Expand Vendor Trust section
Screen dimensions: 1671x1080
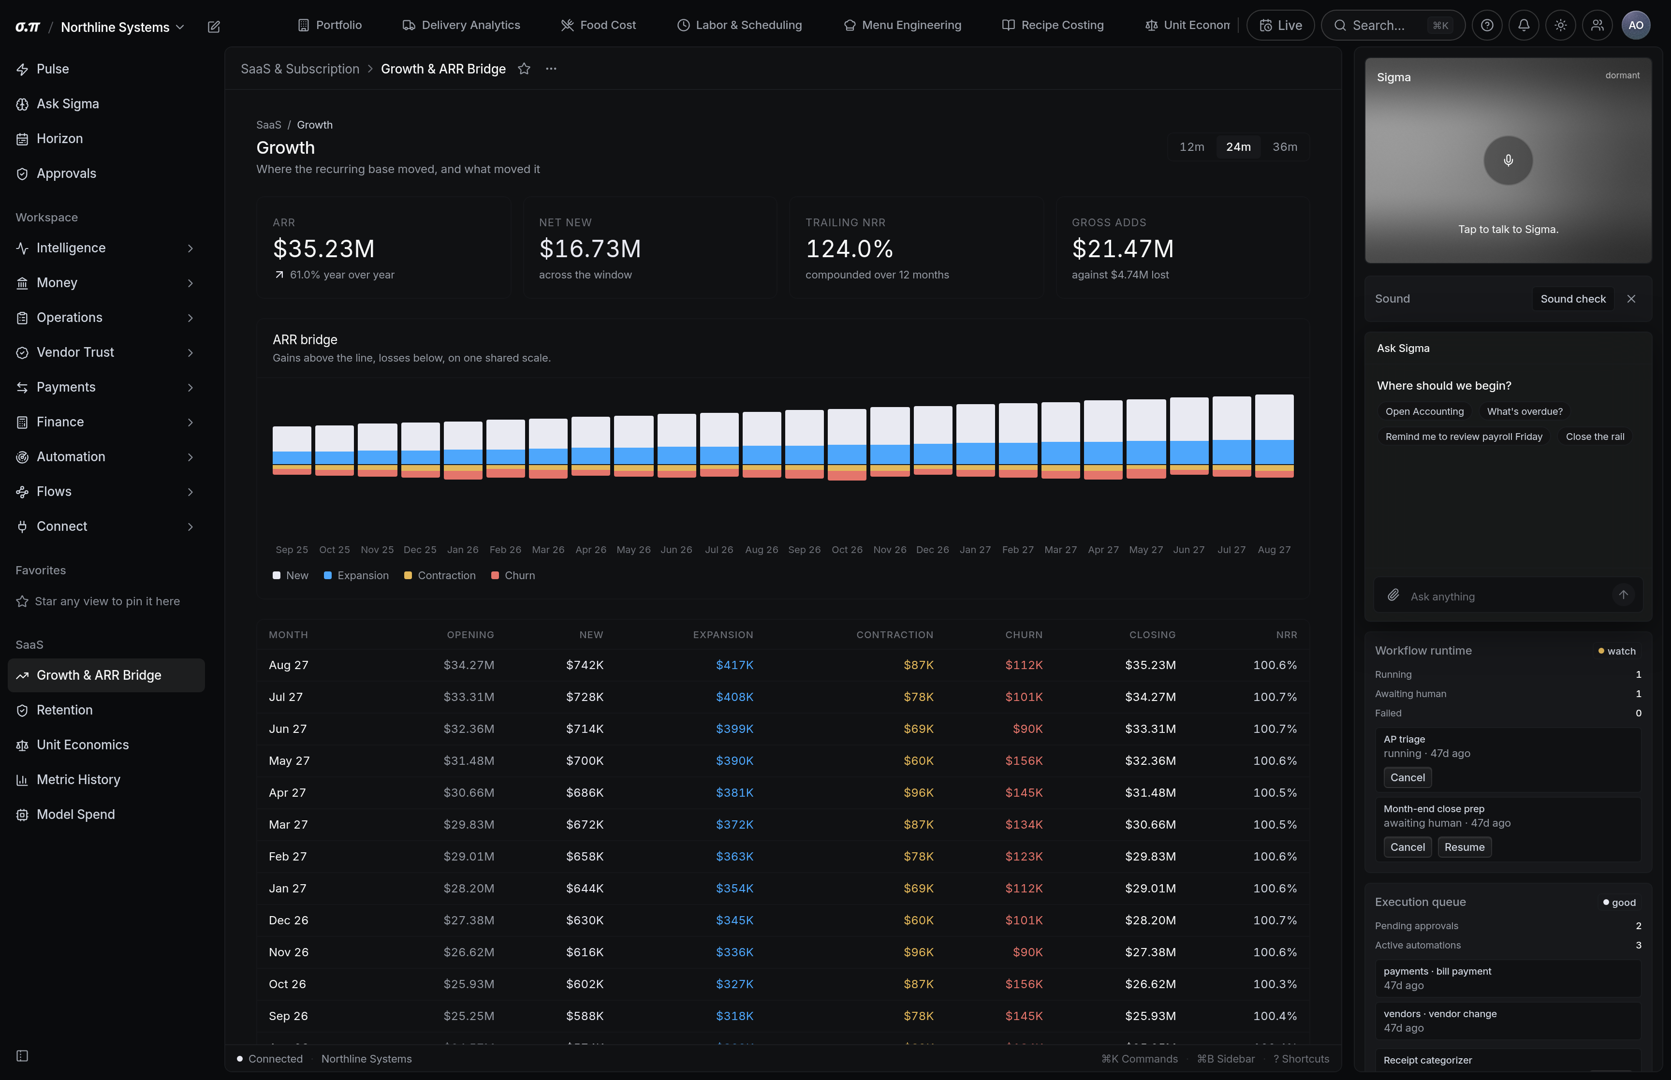point(106,353)
